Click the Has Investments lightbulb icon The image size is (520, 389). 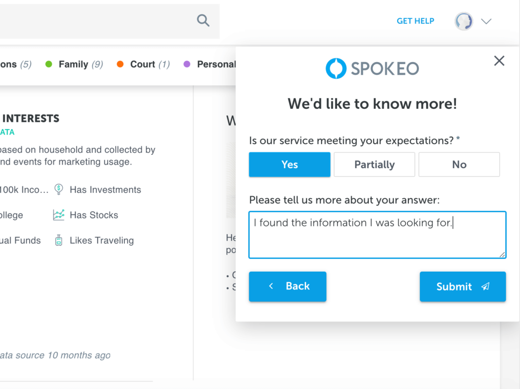pyautogui.click(x=59, y=189)
